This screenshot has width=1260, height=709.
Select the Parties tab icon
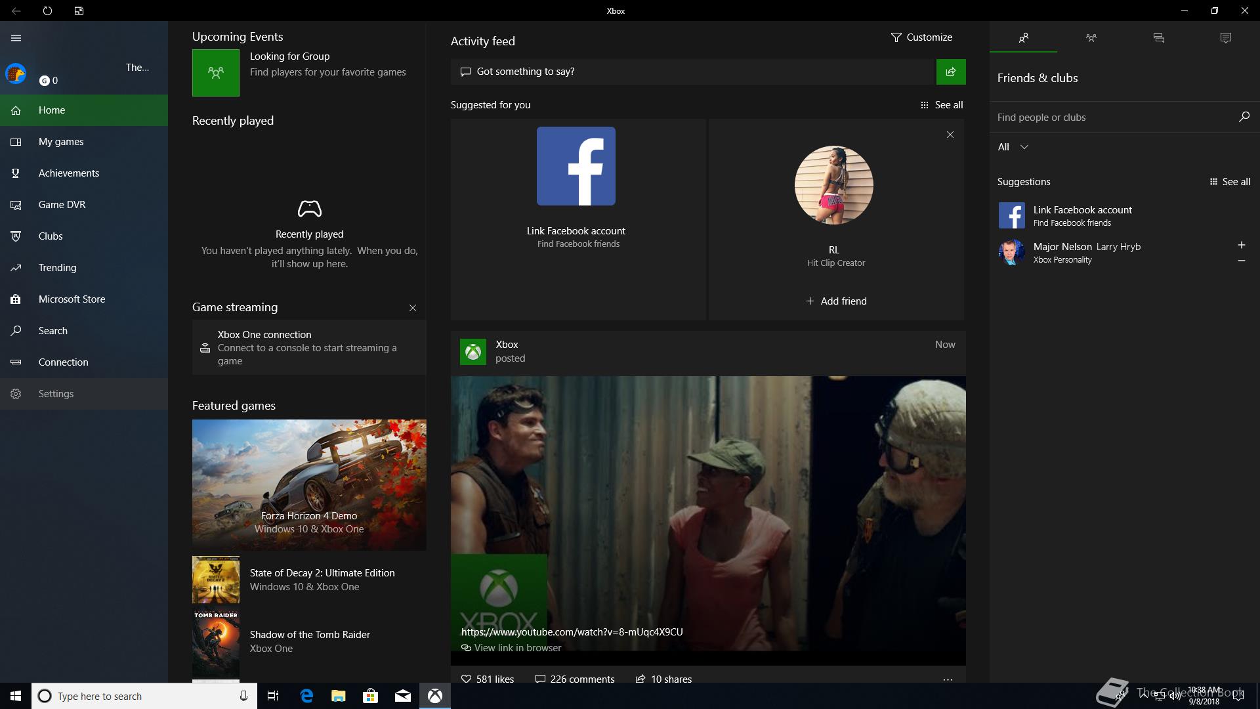(x=1091, y=38)
